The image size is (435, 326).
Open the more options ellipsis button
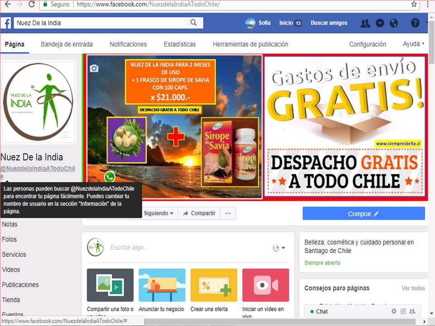point(228,213)
